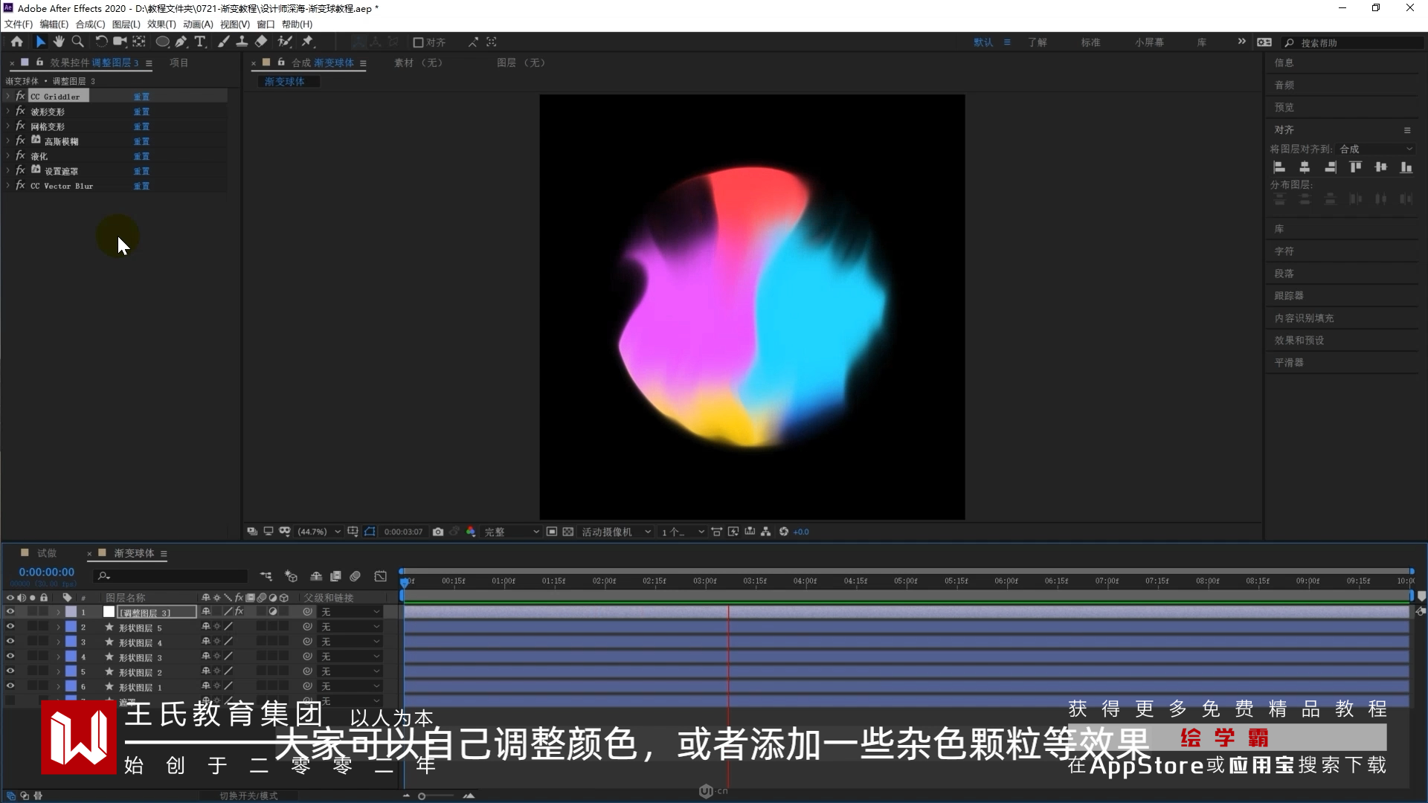Select the Puppet Pin tool
1428x803 pixels.
point(307,42)
